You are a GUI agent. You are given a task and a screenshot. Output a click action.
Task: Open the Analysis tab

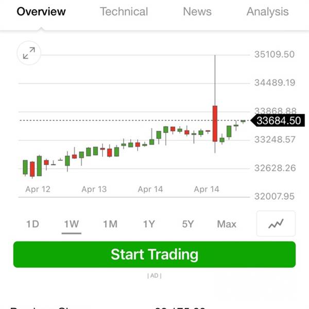click(268, 12)
